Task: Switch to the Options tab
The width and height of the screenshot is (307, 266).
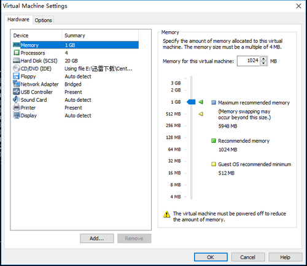Action: (x=43, y=20)
